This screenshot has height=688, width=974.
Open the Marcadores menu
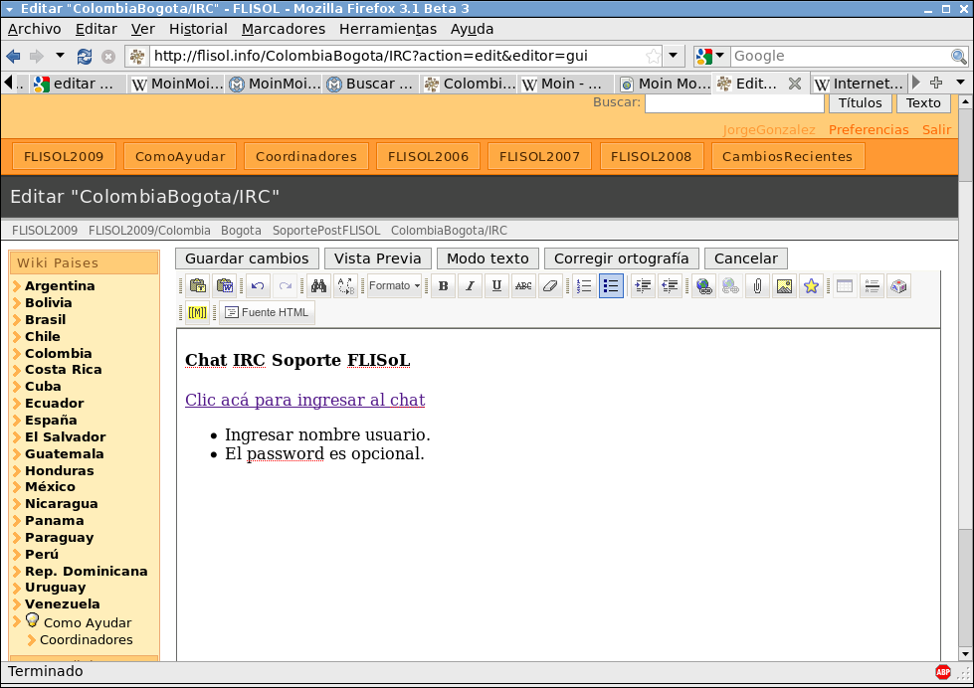click(284, 29)
